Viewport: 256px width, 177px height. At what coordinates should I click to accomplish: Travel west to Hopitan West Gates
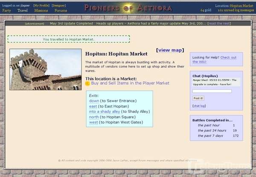pyautogui.click(x=93, y=122)
